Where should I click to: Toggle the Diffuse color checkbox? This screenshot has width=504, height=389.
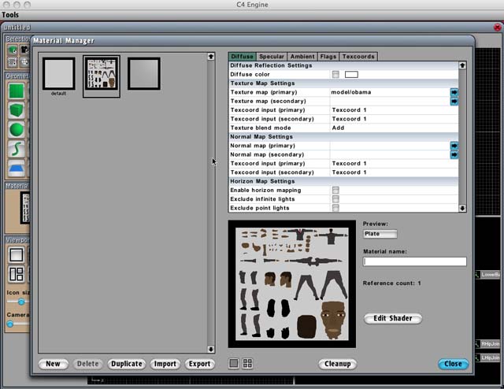coord(336,75)
